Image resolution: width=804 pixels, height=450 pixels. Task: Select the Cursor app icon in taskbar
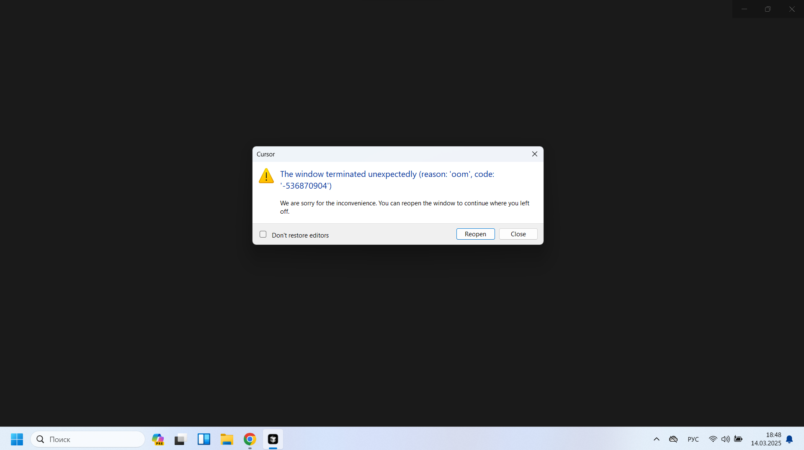click(x=273, y=439)
